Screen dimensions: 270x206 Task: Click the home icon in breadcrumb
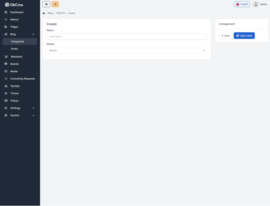click(x=44, y=13)
